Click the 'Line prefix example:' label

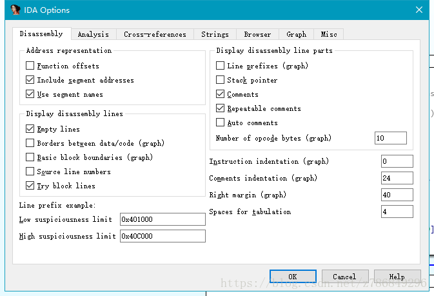57,205
